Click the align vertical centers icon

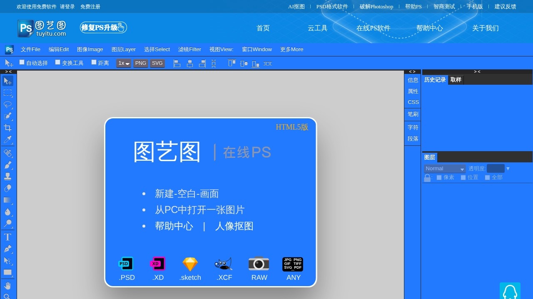244,64
